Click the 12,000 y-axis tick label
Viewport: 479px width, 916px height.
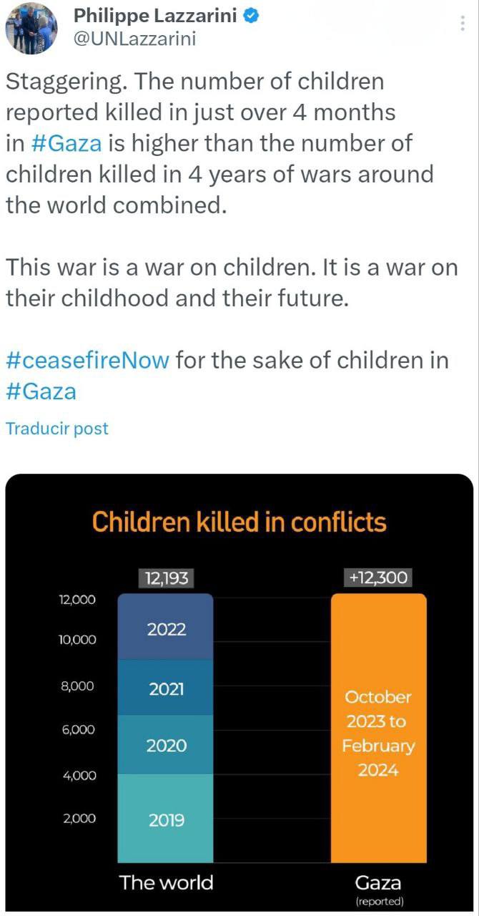76,600
